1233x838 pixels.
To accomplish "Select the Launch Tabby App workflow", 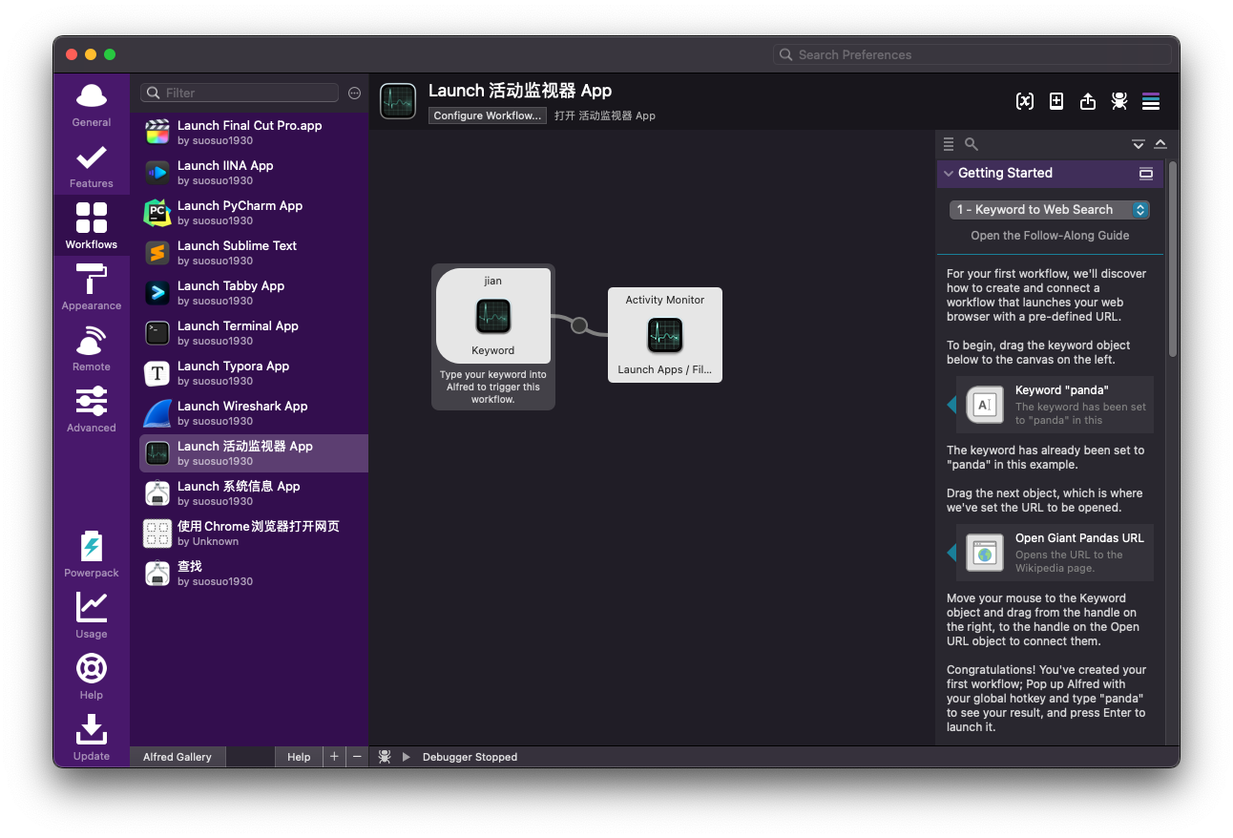I will [254, 293].
